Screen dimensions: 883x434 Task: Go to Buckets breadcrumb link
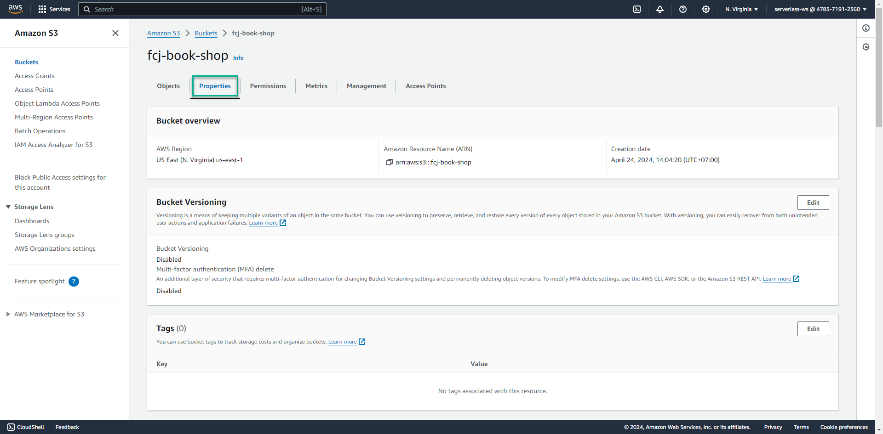click(x=206, y=33)
